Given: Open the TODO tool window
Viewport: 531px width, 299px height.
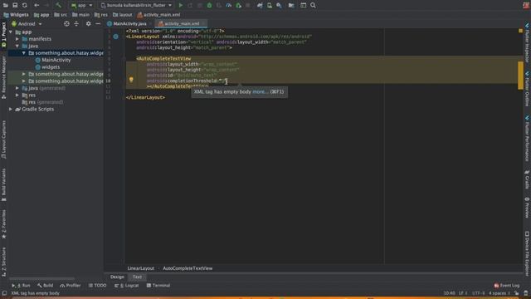Looking at the screenshot, I should 97,286.
